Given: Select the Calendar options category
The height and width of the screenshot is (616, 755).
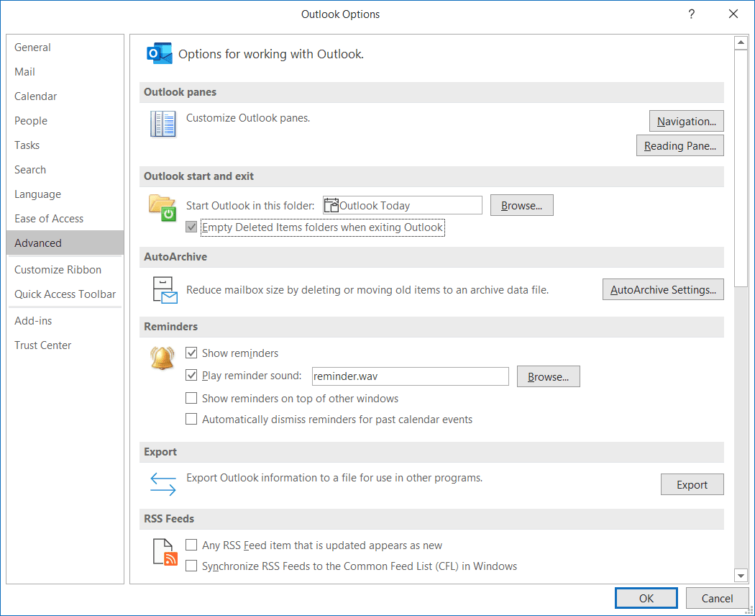Looking at the screenshot, I should [x=65, y=96].
